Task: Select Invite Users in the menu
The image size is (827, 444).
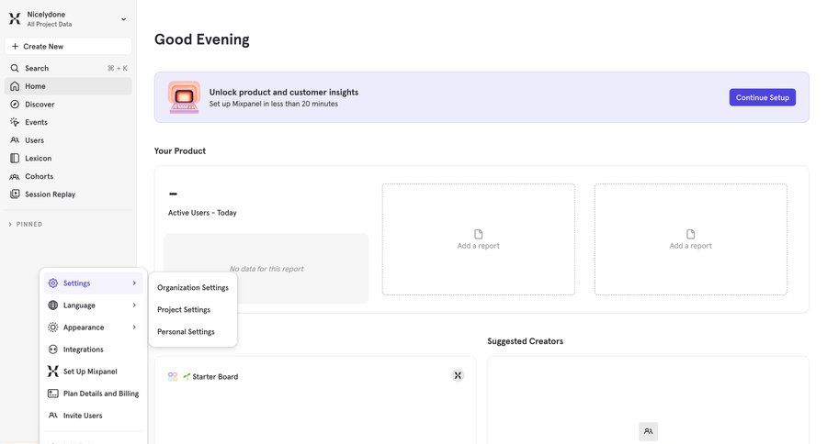Action: tap(93, 416)
